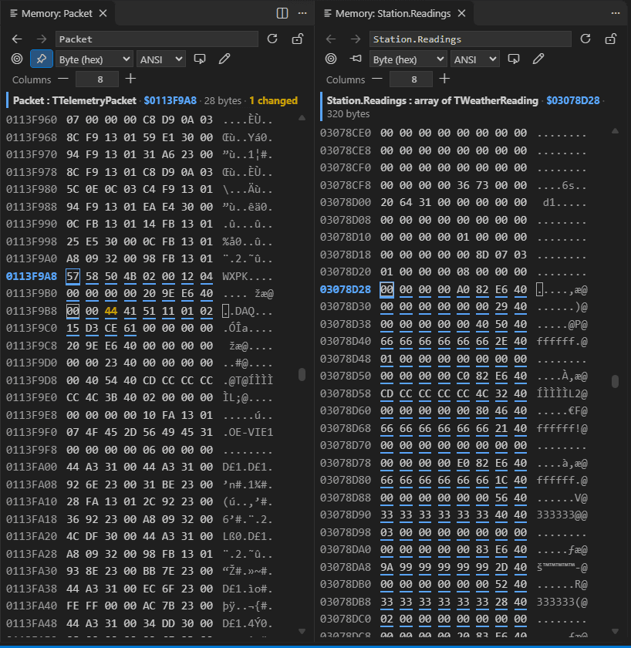Open more actions menu in Packet pane

(x=302, y=13)
